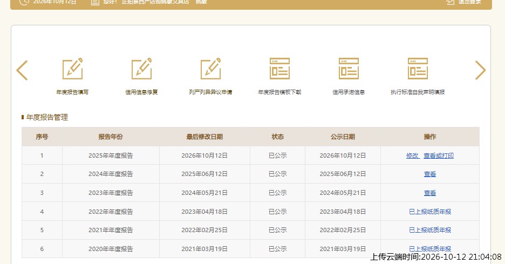Click the 操作 column header
The image size is (505, 264).
coord(430,137)
